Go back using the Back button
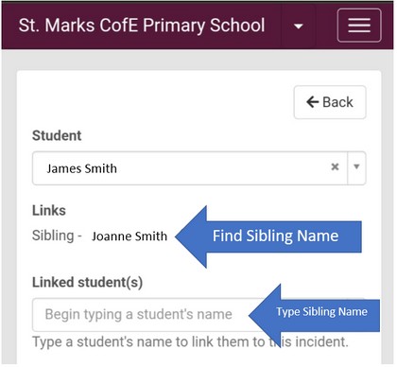This screenshot has height=367, width=397. pos(330,102)
